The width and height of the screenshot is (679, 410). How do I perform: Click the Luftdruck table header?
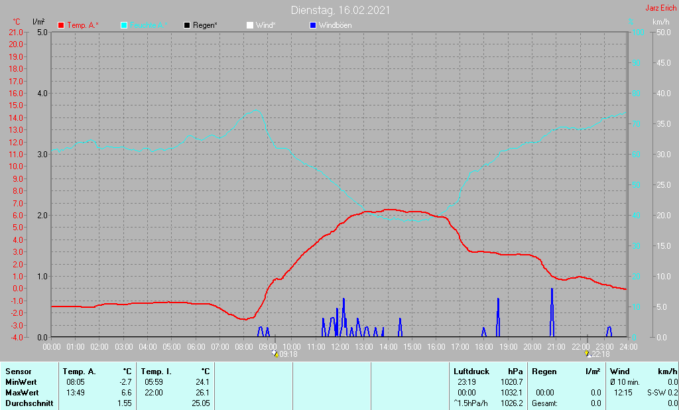coord(471,372)
